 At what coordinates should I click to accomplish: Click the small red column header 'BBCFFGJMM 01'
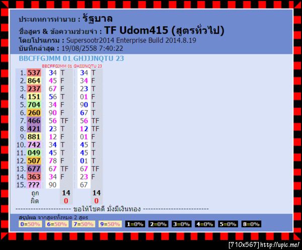pos(57,66)
